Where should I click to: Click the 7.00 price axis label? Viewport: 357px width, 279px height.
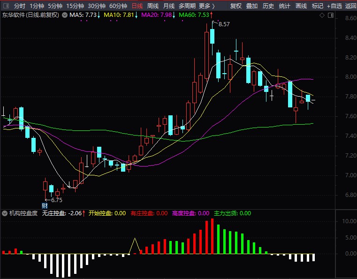[350, 175]
